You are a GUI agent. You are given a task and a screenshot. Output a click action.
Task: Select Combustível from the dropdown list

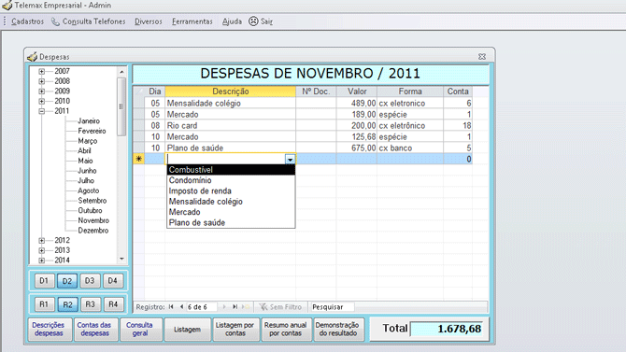(231, 170)
